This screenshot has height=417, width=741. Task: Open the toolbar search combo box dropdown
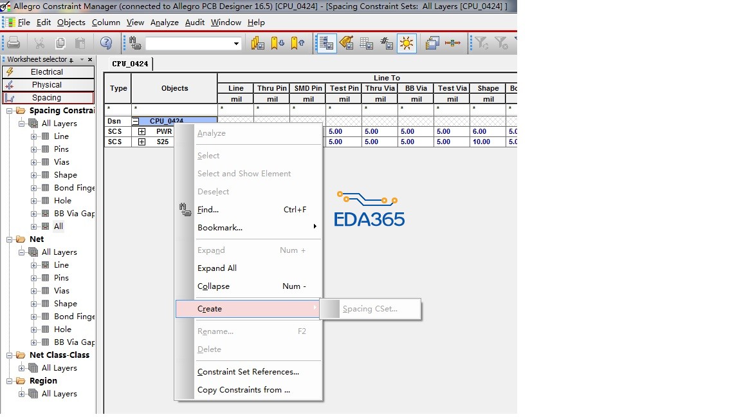click(x=236, y=44)
